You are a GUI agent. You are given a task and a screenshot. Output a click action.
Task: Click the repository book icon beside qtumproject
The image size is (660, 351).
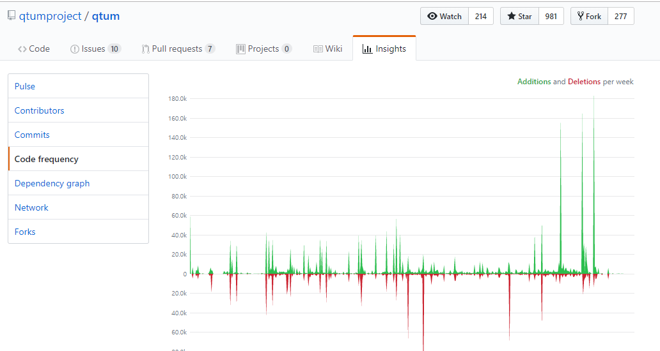coord(12,15)
